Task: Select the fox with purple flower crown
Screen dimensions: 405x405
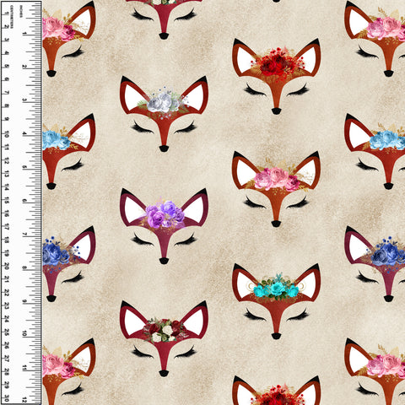Action: pyautogui.click(x=164, y=226)
